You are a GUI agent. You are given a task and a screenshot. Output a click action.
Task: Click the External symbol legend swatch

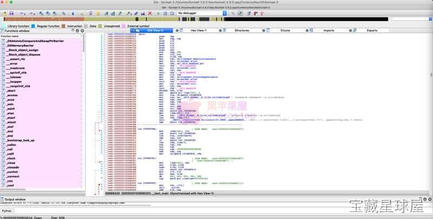click(x=123, y=26)
